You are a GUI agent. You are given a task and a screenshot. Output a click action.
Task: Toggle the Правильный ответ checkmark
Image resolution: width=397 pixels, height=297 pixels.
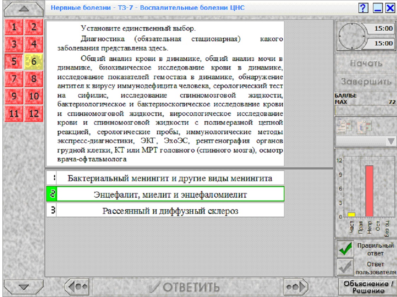[x=345, y=249]
